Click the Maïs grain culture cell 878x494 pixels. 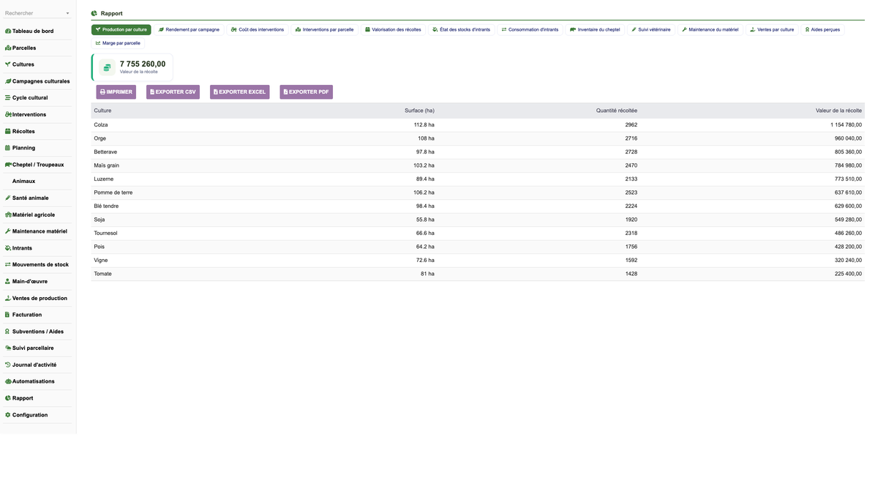point(107,165)
